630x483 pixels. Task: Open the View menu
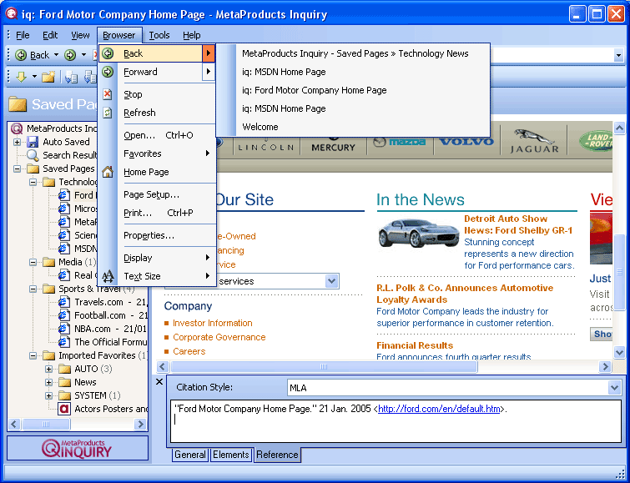(x=80, y=35)
